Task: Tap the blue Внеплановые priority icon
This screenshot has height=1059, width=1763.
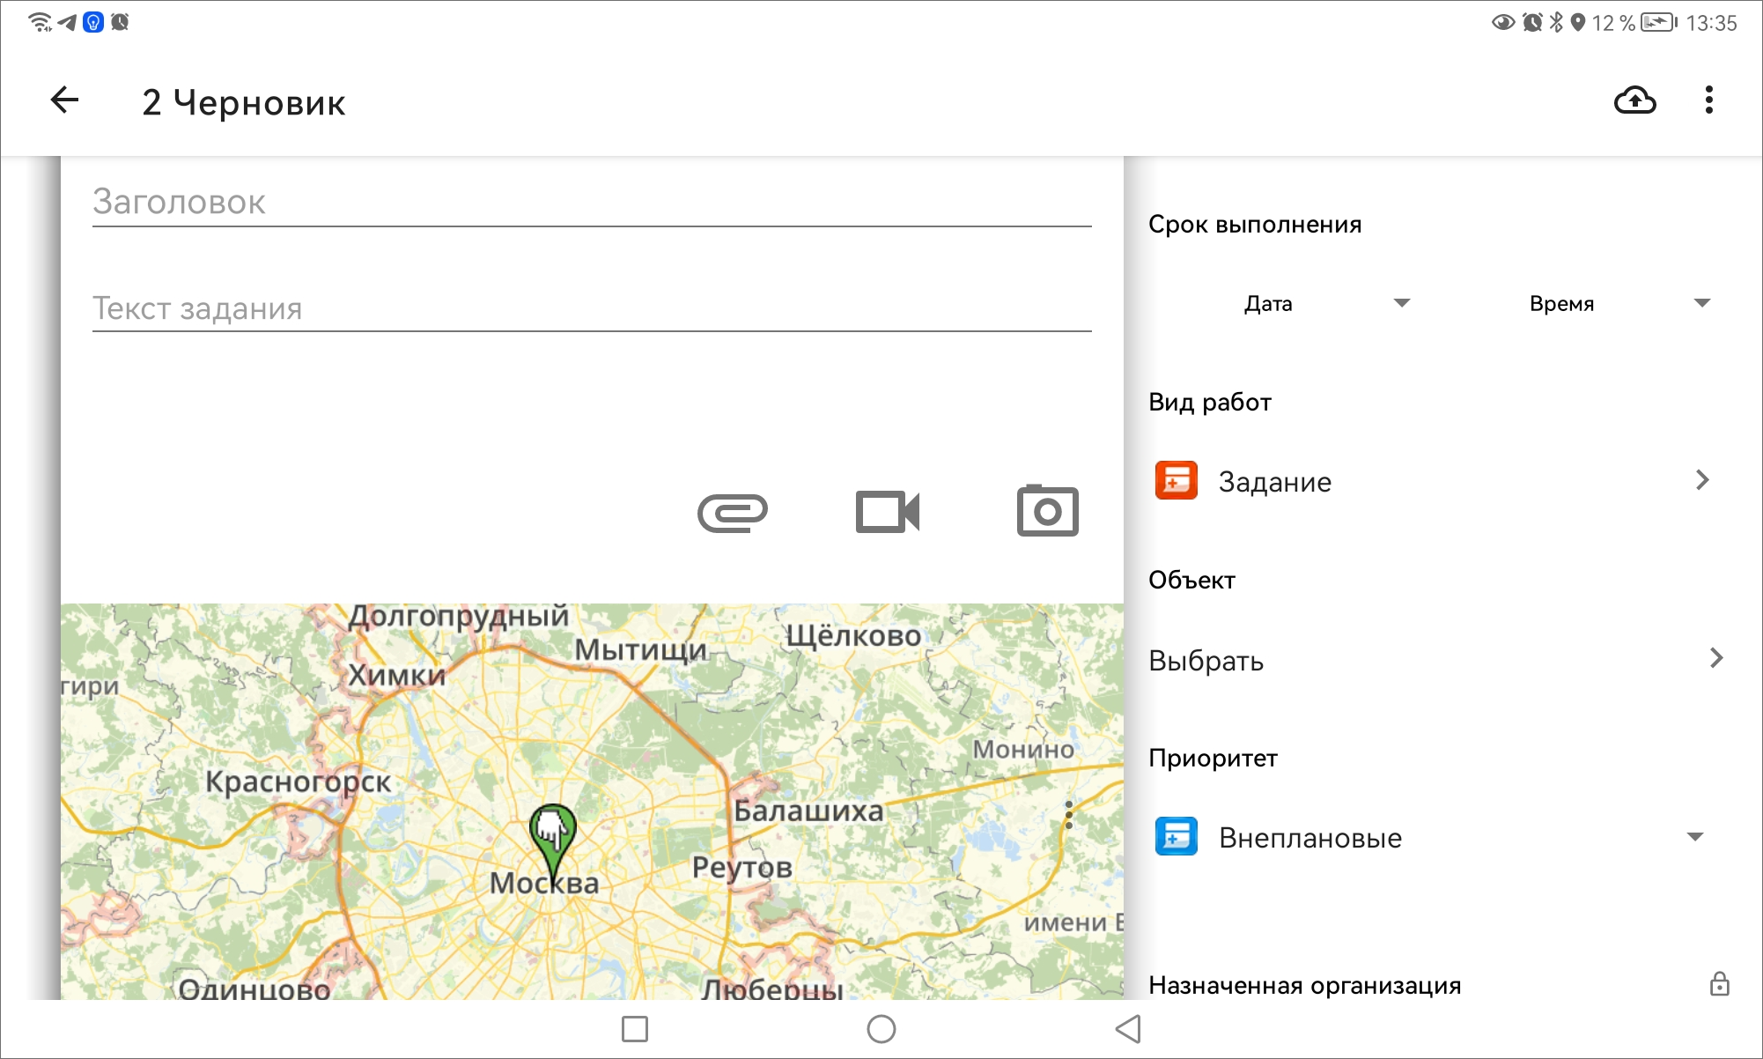Action: [1176, 837]
